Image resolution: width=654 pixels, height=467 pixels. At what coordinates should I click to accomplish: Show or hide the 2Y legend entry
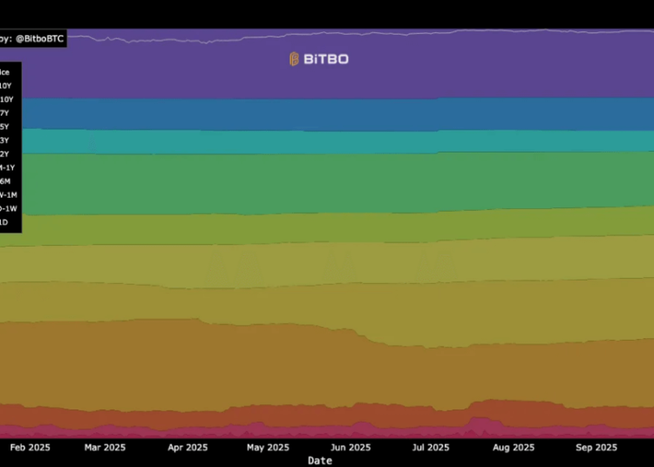(5, 154)
